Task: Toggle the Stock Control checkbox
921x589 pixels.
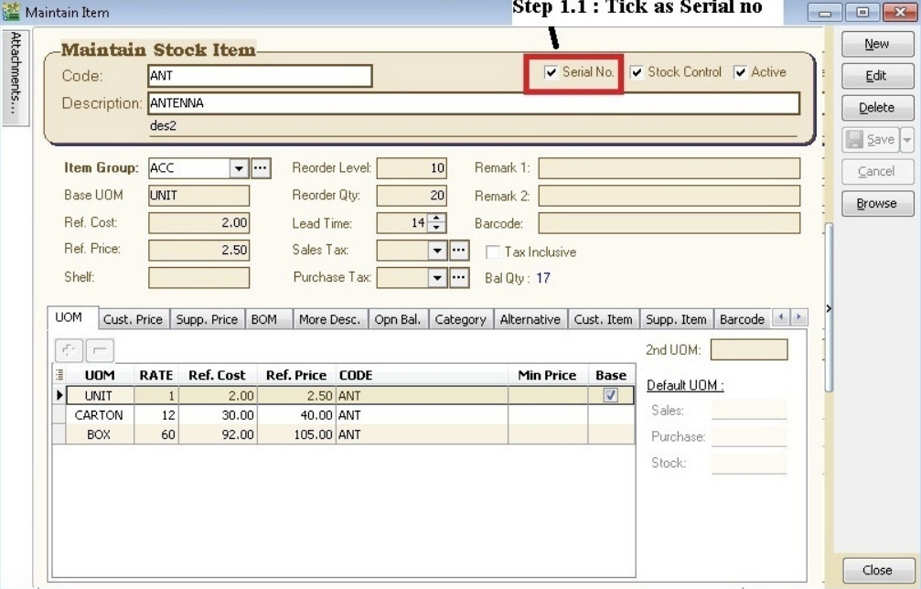Action: [637, 72]
